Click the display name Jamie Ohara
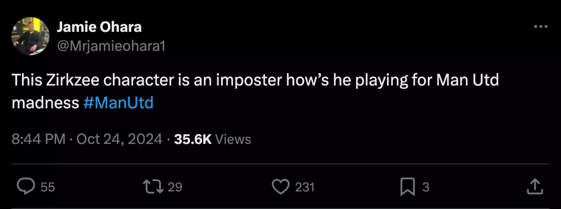The width and height of the screenshot is (561, 209). pos(99,27)
